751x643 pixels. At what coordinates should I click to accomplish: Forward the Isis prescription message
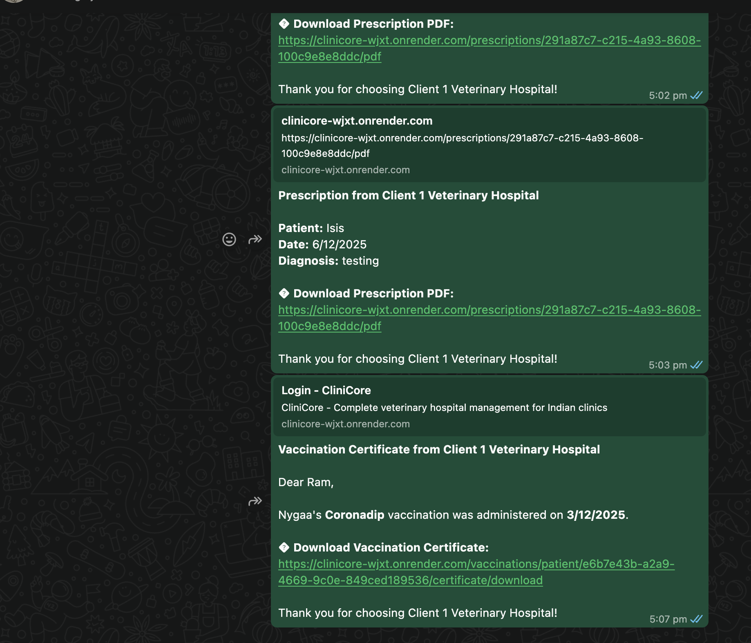[x=255, y=239]
